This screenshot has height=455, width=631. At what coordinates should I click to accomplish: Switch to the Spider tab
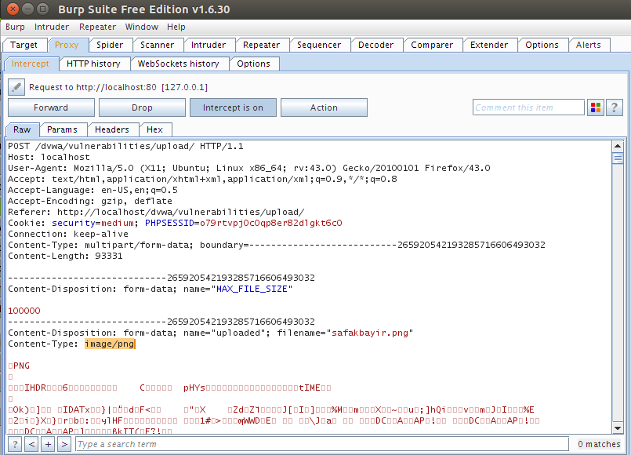coord(110,45)
